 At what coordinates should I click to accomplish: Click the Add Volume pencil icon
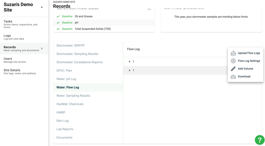(x=233, y=68)
